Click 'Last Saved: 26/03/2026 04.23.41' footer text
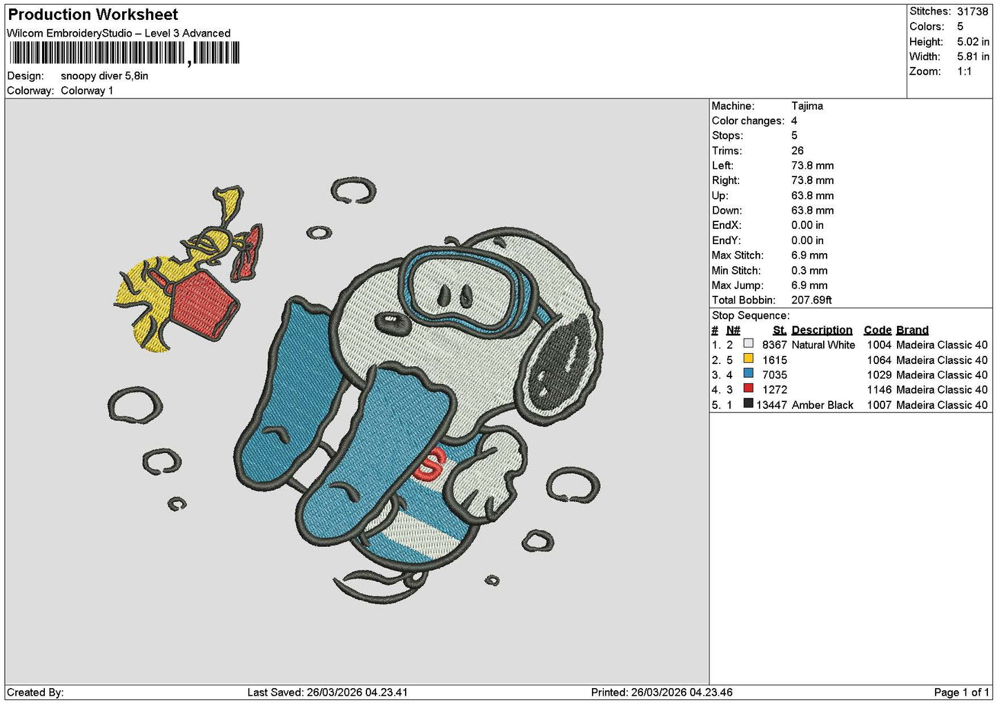The height and width of the screenshot is (704, 997). pos(328,692)
